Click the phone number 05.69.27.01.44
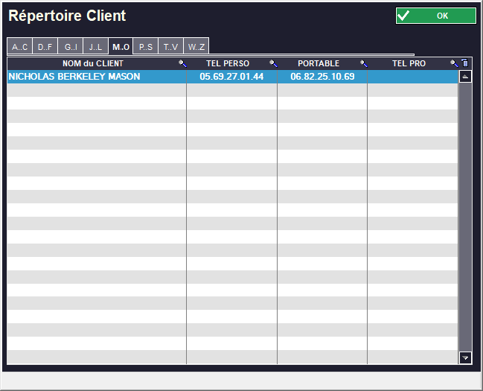The image size is (483, 391). tap(231, 77)
